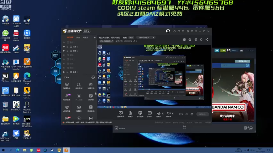Open the 弹幕助手 tool in the toolbox

pos(67,86)
